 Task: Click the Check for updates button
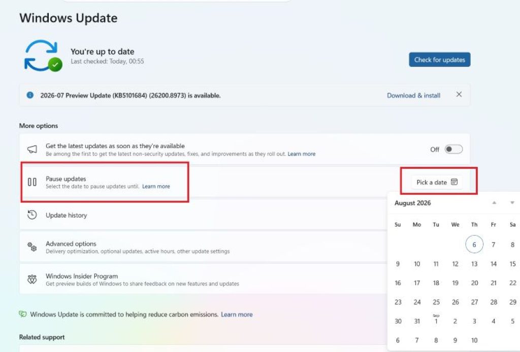coord(439,60)
